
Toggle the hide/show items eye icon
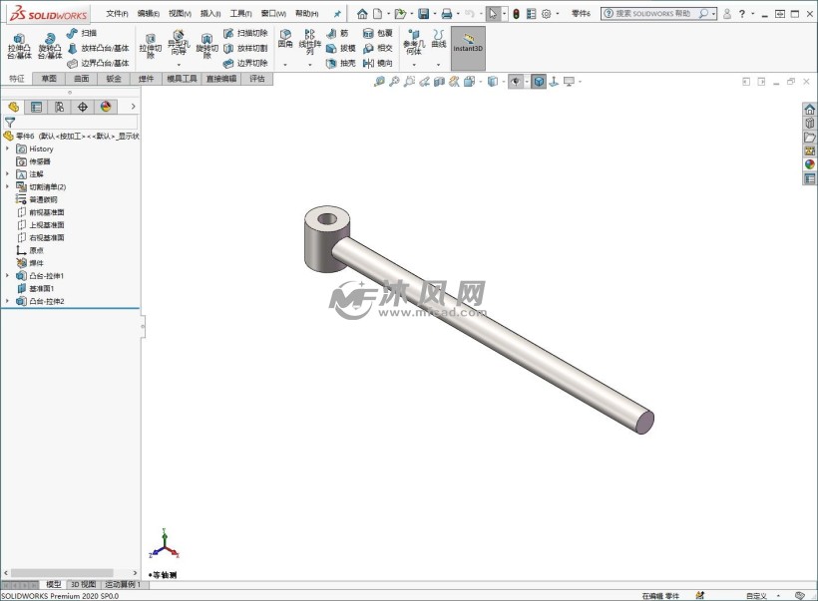coord(516,82)
